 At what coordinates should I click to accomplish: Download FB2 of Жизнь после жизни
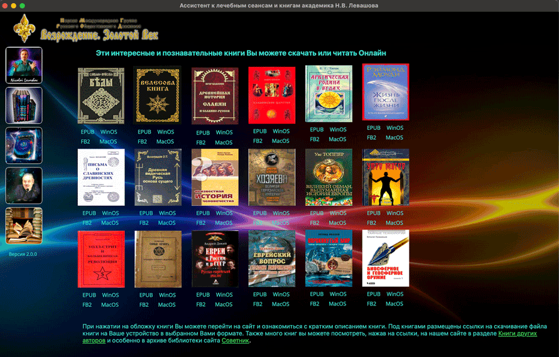pyautogui.click(x=372, y=137)
